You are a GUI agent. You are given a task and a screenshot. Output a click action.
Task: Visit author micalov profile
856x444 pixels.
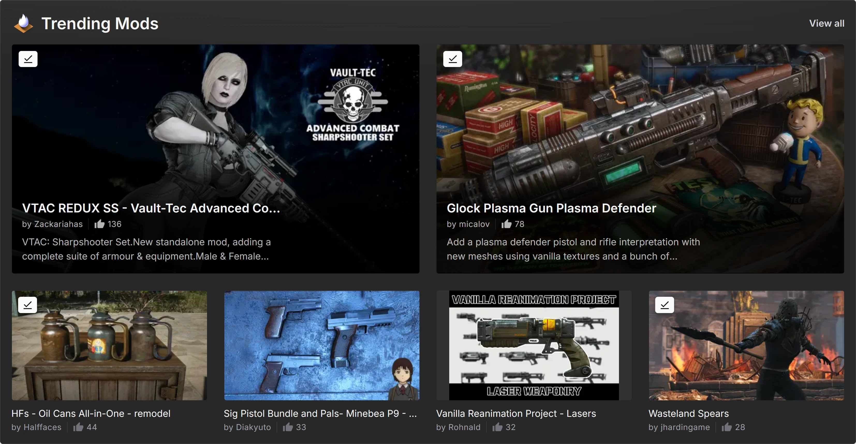(474, 224)
